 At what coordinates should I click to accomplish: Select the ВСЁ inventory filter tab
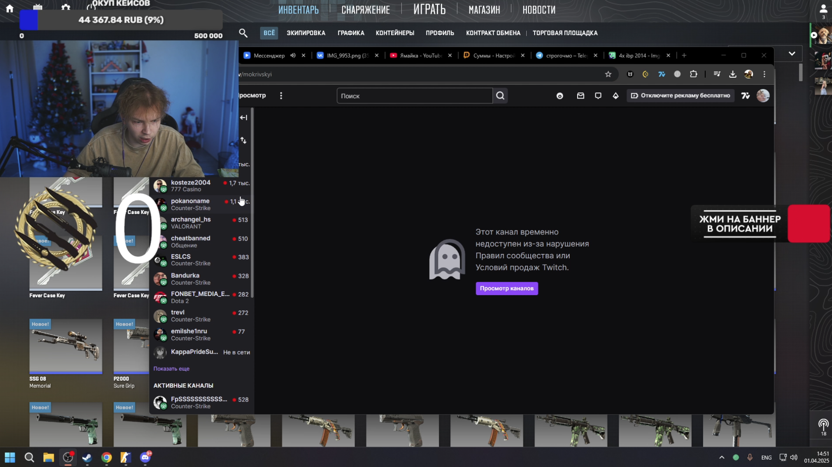(269, 33)
